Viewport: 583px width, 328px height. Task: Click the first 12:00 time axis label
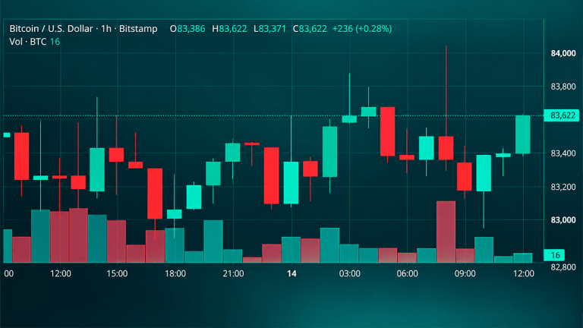[x=61, y=273]
